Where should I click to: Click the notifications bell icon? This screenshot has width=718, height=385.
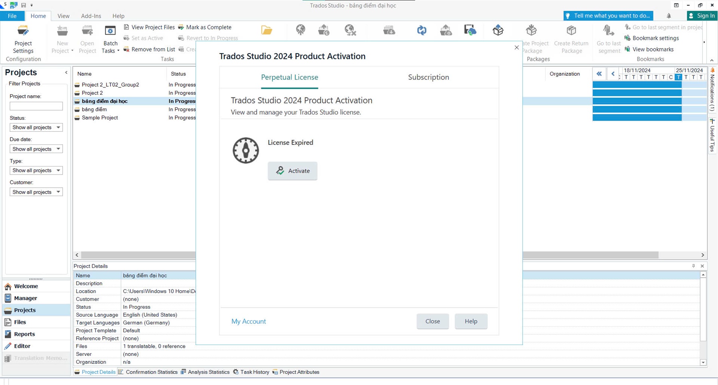click(669, 16)
